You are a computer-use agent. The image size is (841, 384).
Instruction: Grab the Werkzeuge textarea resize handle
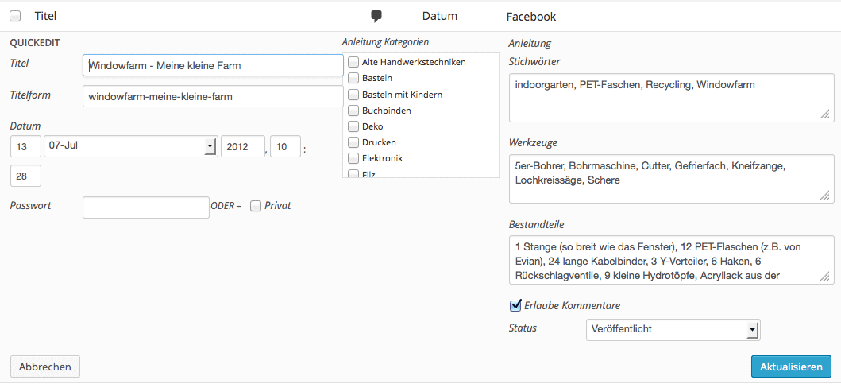coord(825,196)
